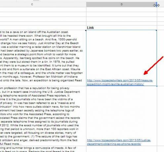Select the cell about spring and summer insects
164x152 pixels.
pyautogui.click(x=43, y=149)
